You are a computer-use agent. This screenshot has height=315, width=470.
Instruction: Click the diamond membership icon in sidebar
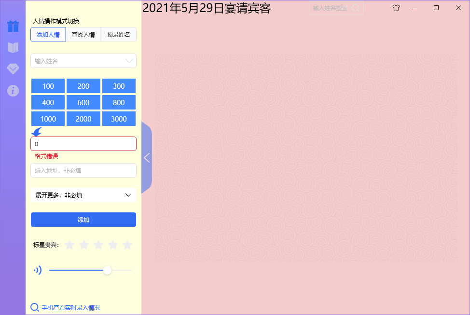coord(13,69)
